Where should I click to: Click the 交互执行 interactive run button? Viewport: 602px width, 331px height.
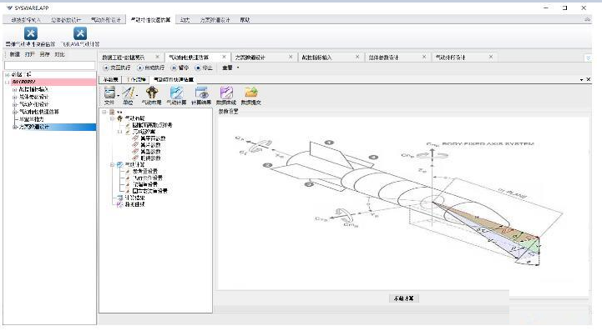coord(117,68)
